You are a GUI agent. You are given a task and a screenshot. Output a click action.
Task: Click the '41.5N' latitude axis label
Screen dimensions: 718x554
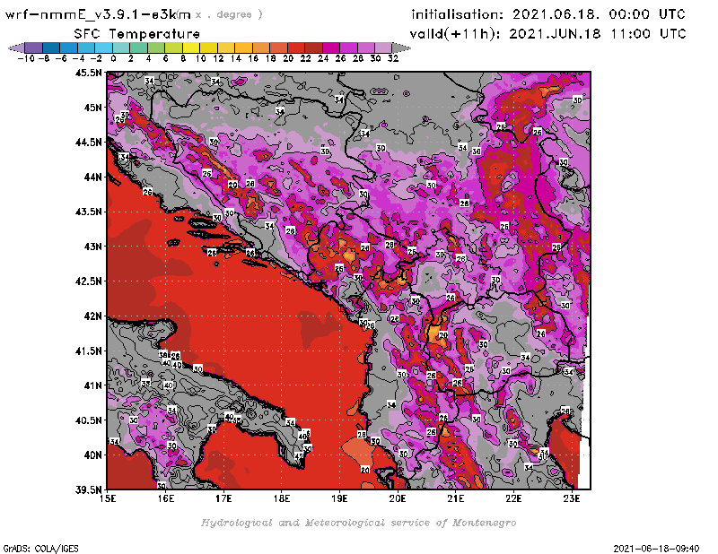(88, 351)
